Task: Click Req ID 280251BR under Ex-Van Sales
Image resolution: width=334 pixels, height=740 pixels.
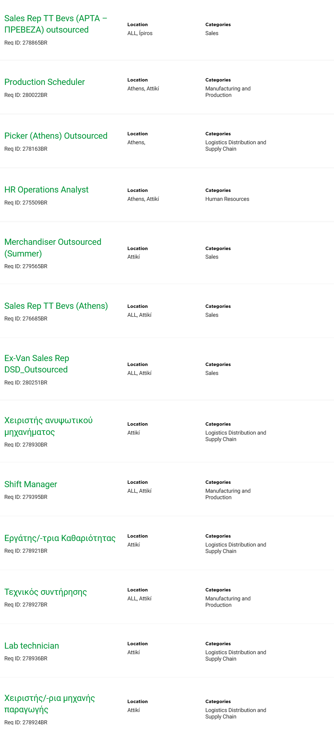Action: pyautogui.click(x=26, y=383)
